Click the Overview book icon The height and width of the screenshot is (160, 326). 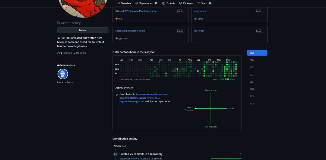coord(118,3)
